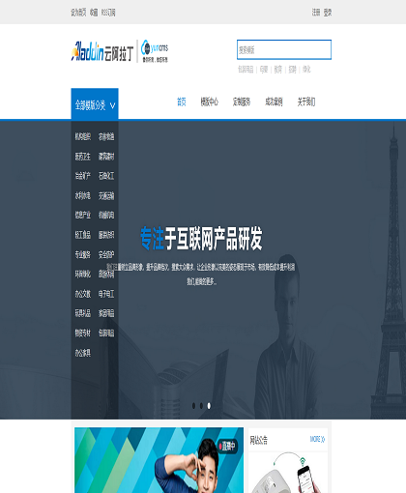The image size is (406, 493).
Task: Click hot keyword 母婴 under search
Action: [264, 70]
